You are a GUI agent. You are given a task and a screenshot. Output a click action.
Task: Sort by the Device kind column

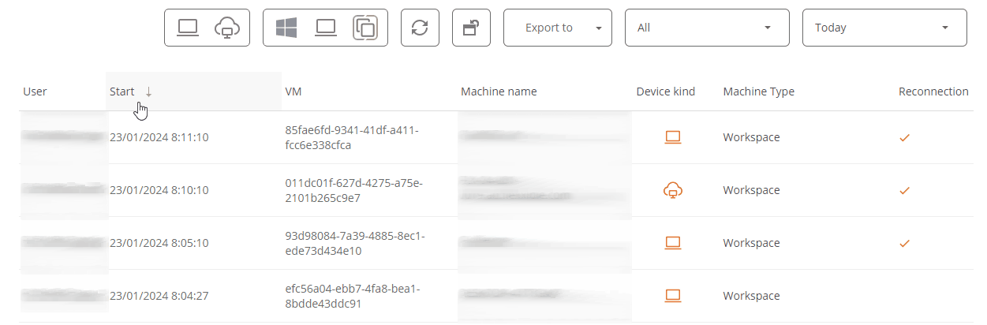(666, 92)
